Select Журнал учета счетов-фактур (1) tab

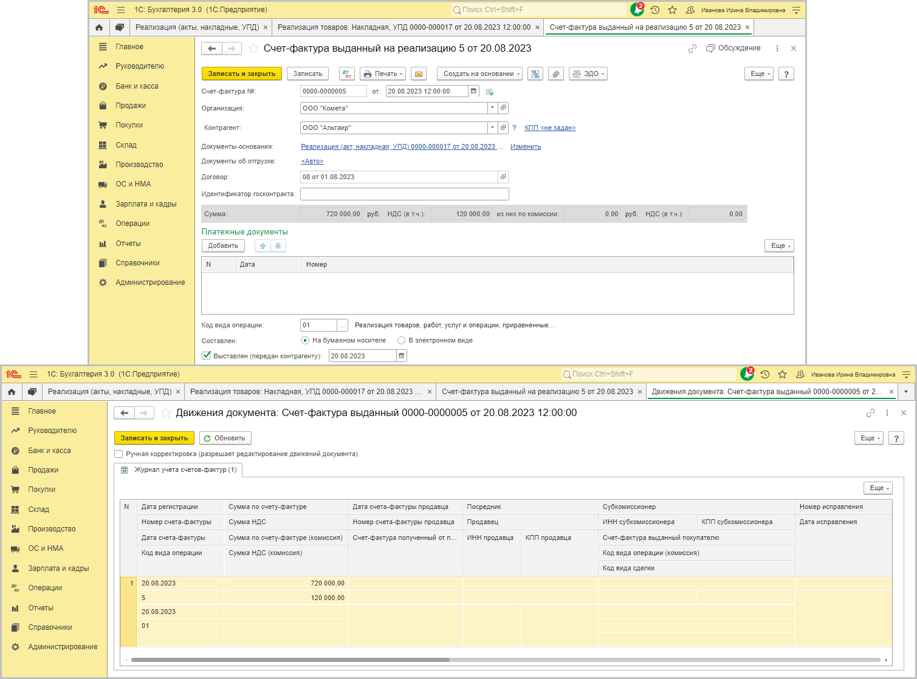tap(179, 470)
